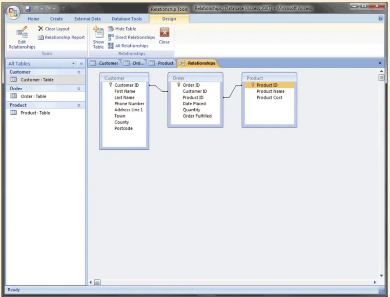The width and height of the screenshot is (390, 297).
Task: Open the Database Tools ribbon tab
Action: coord(126,19)
